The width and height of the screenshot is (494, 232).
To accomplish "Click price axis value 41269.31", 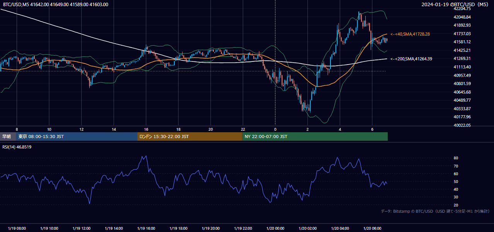I will pos(462,58).
